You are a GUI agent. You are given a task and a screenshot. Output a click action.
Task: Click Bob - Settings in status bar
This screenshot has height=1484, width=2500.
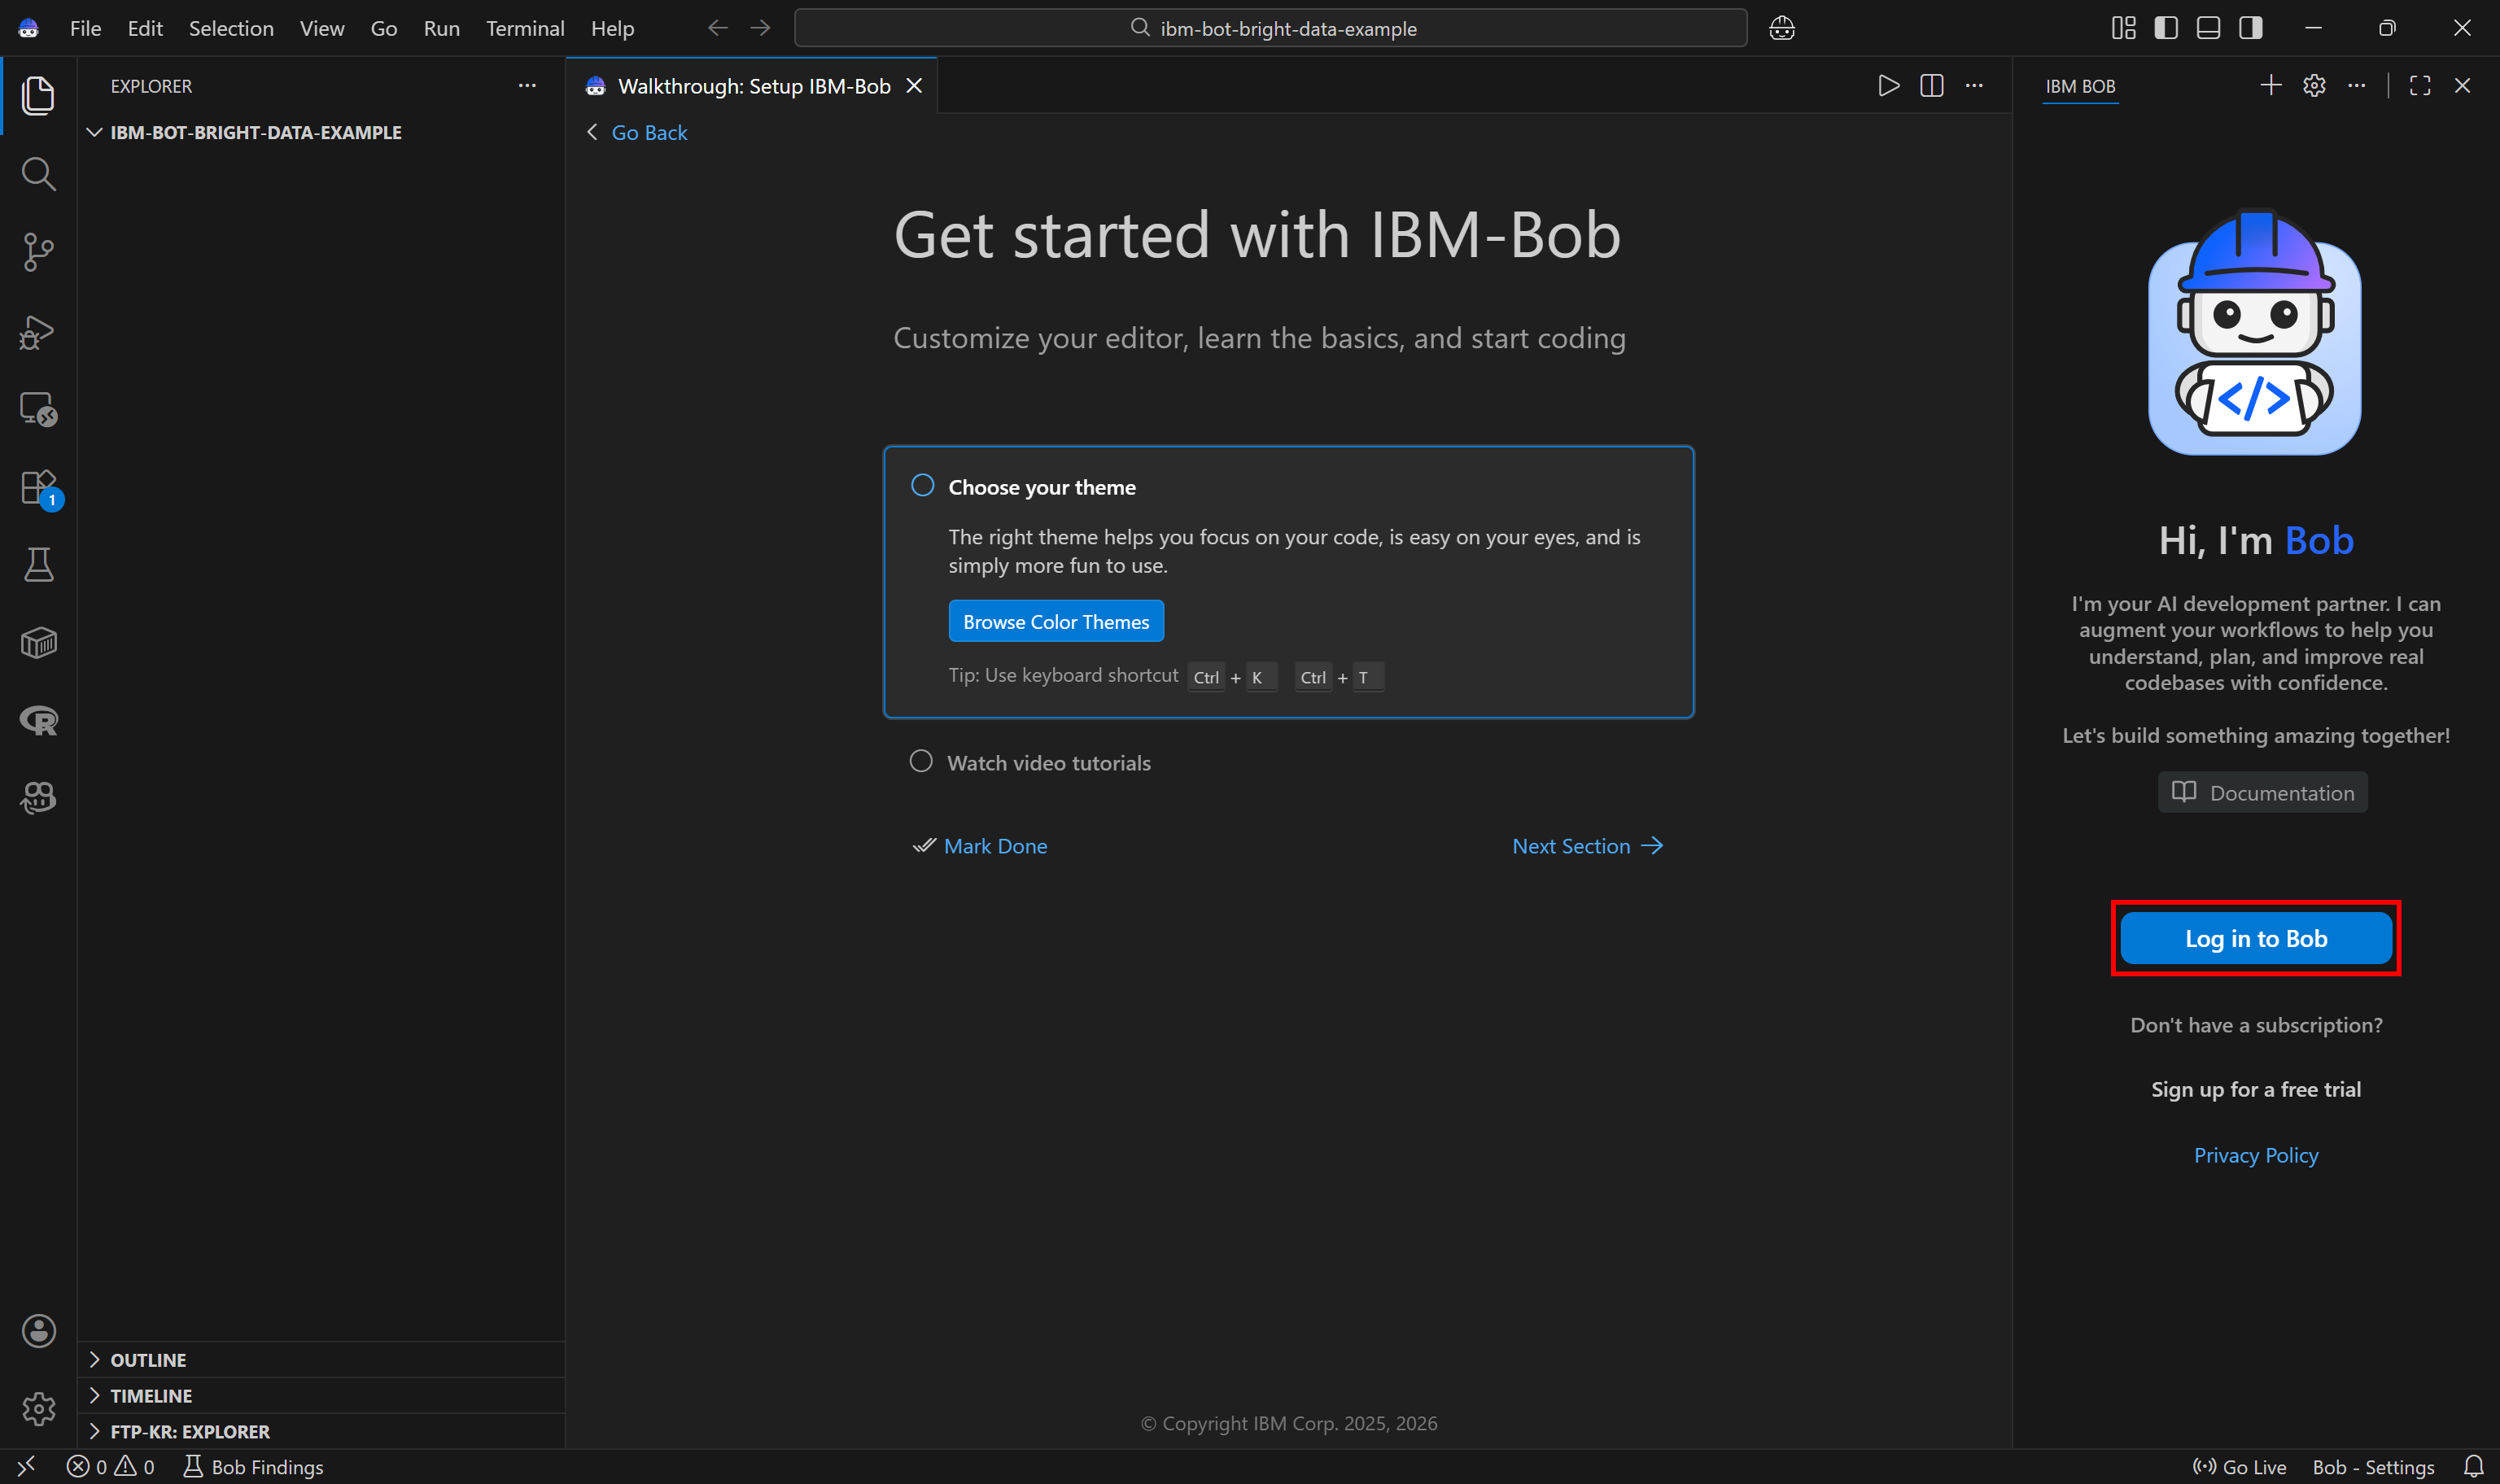[x=2373, y=1466]
